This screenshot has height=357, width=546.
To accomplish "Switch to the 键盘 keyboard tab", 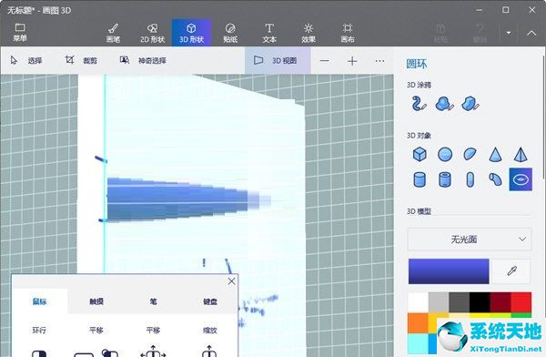I will (x=210, y=301).
